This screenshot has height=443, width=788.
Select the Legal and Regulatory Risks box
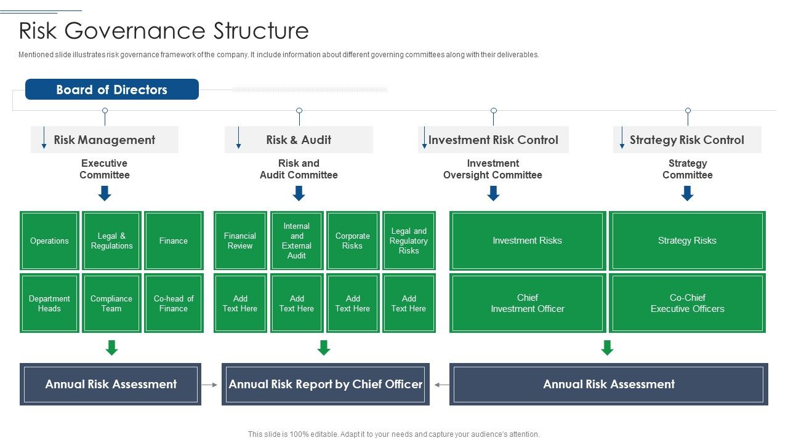(409, 241)
